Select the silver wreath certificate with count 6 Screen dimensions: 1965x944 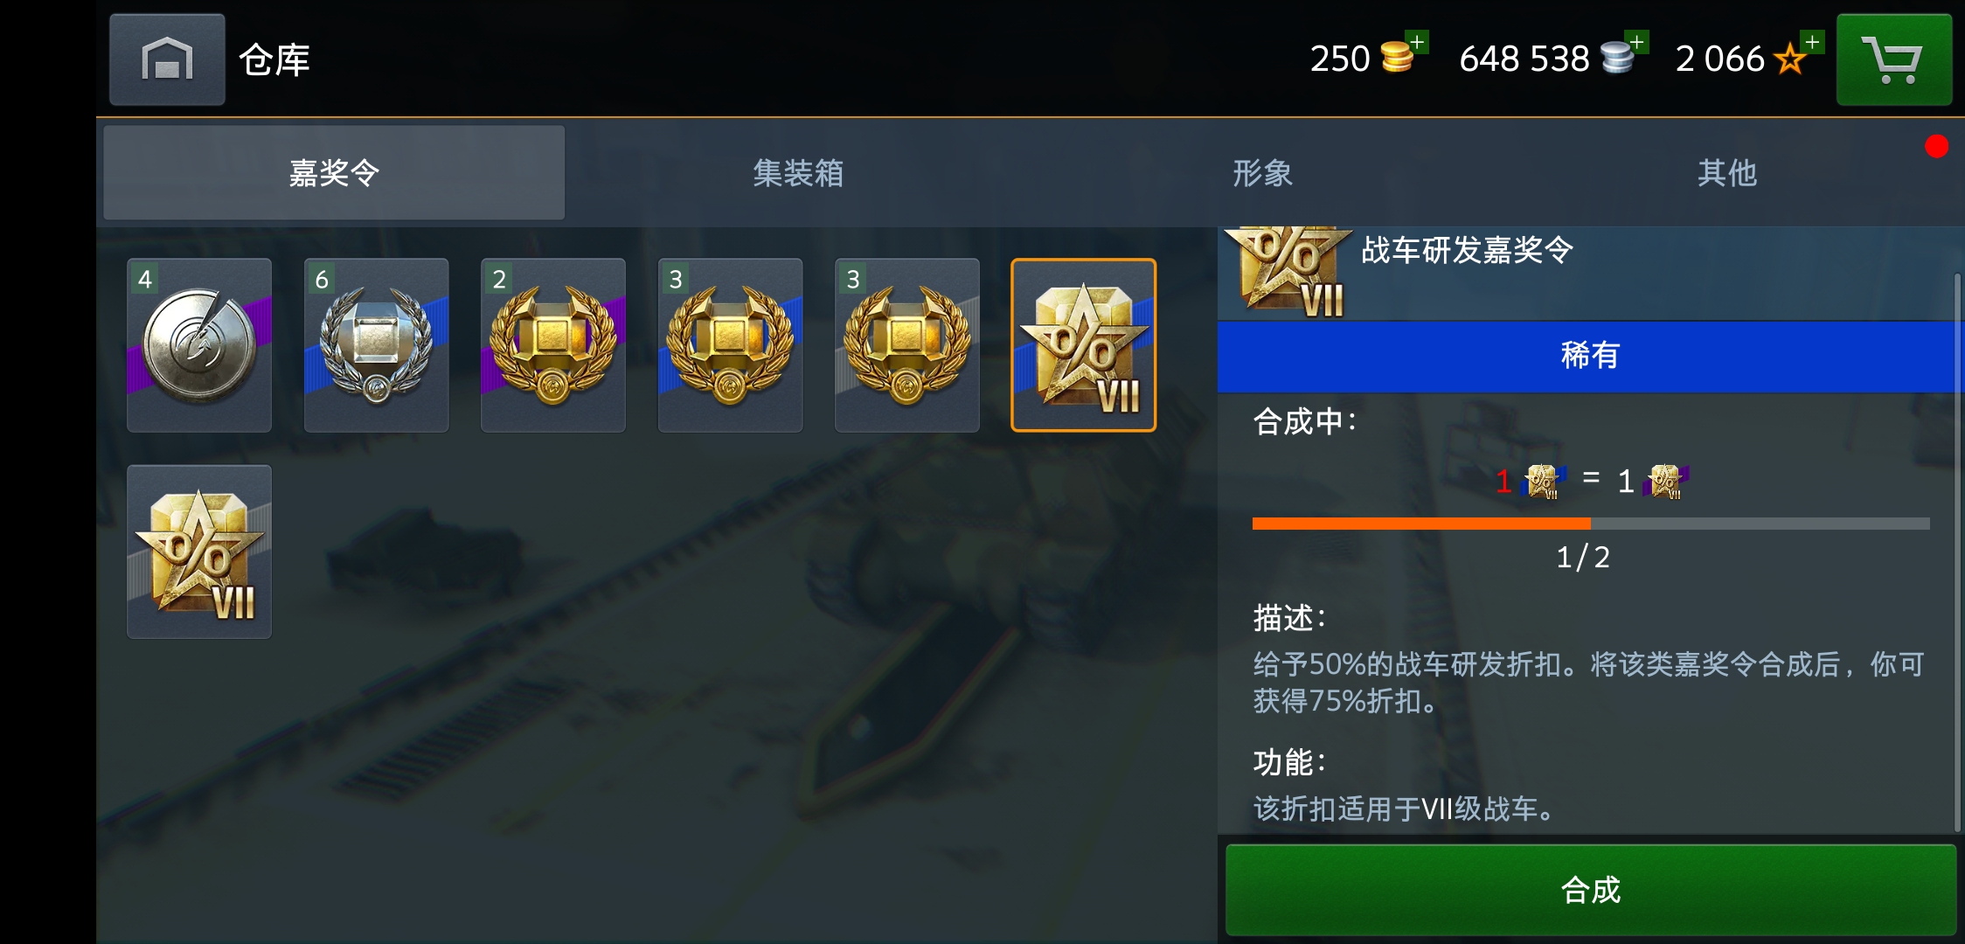[376, 345]
